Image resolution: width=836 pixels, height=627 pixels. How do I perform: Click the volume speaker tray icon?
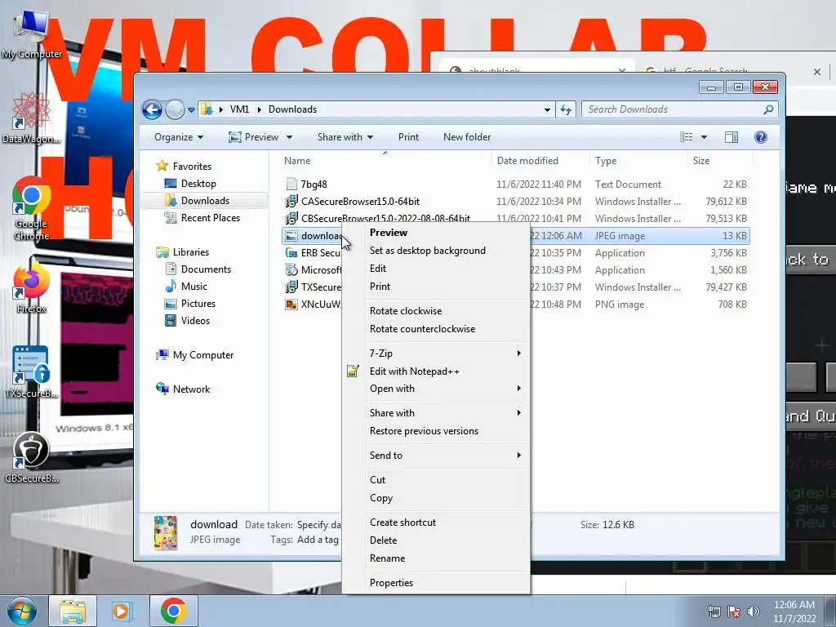tap(753, 611)
